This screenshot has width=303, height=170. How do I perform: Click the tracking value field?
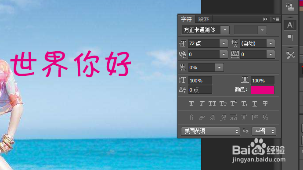point(253,54)
